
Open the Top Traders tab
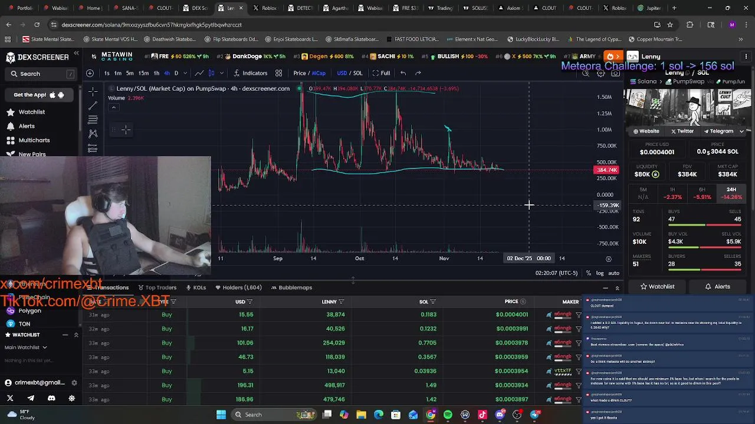pos(157,287)
